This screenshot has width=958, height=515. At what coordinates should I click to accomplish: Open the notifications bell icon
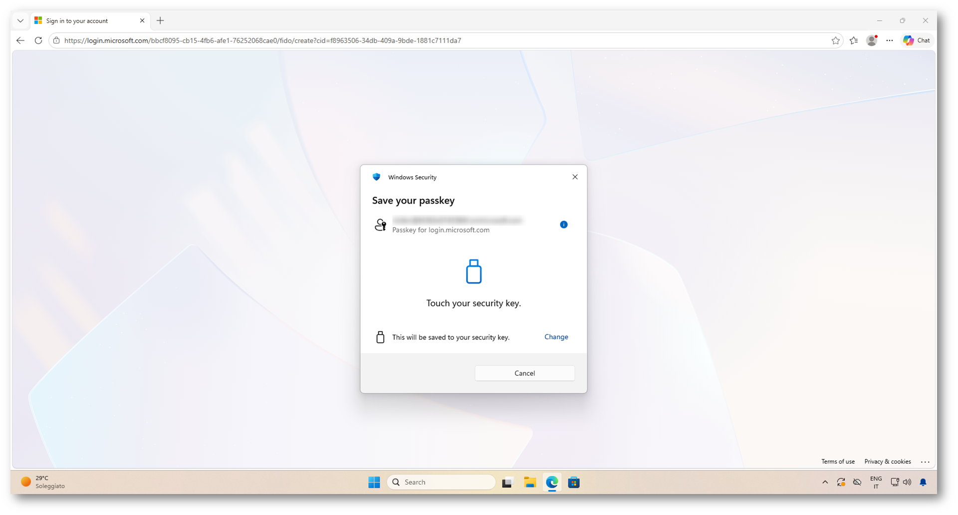[923, 483]
